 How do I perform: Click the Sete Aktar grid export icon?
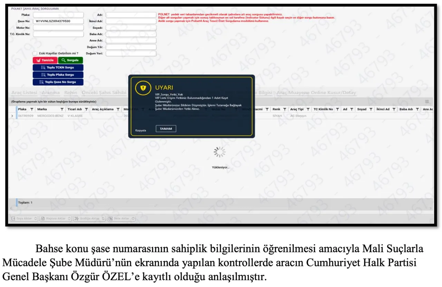tap(111, 218)
